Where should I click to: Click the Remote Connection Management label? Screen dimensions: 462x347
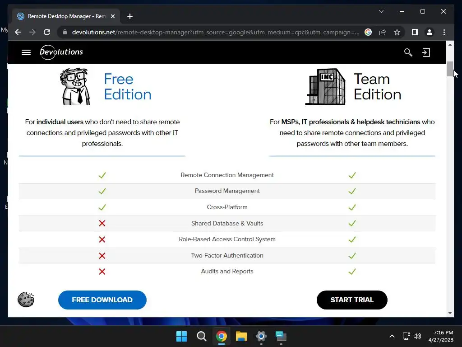coord(227,175)
